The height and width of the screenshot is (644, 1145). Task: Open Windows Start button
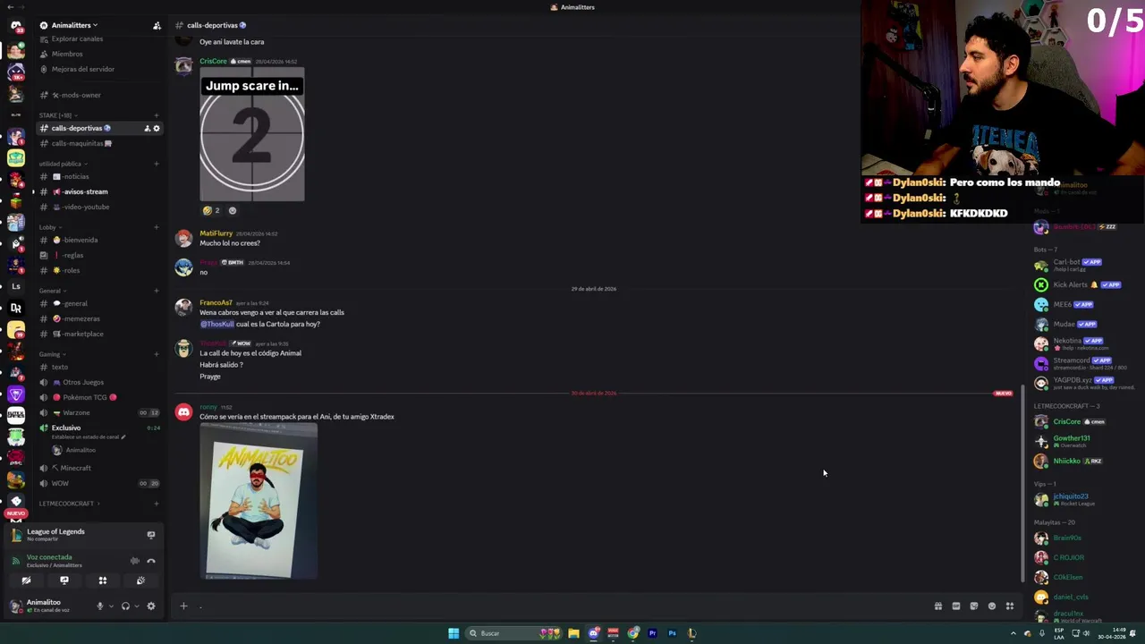click(x=454, y=633)
